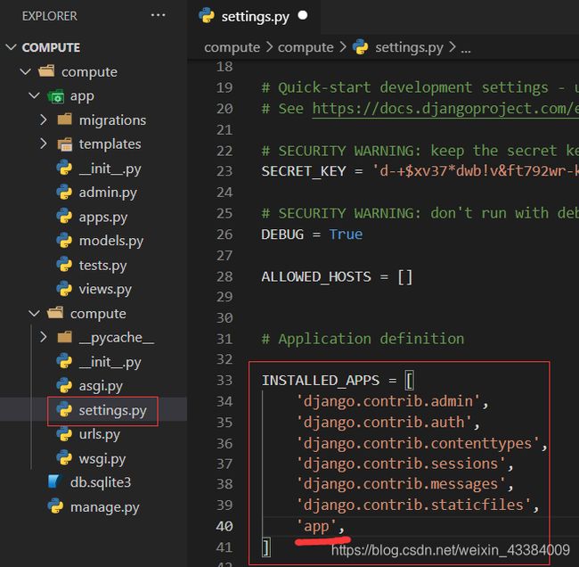Open asgi.py file
The width and height of the screenshot is (579, 567).
click(x=101, y=386)
